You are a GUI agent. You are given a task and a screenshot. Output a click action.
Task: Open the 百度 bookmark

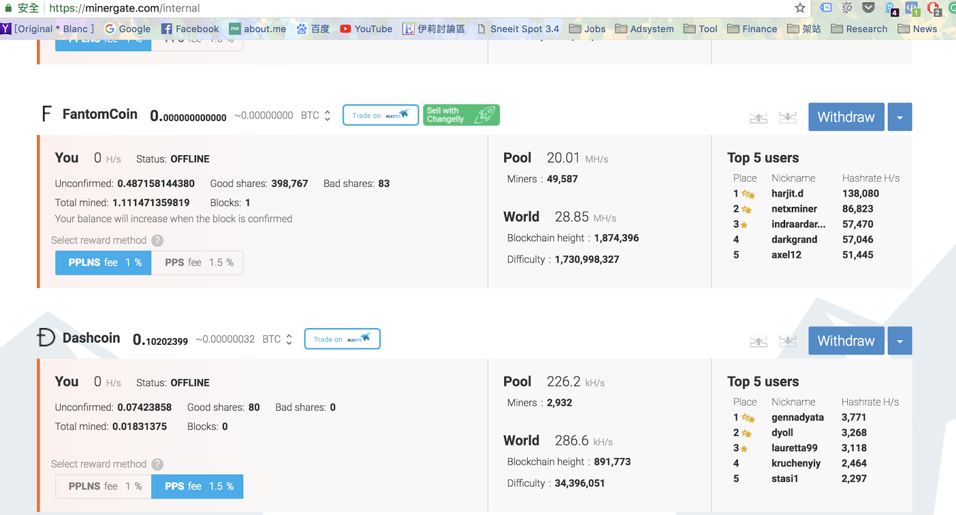[x=313, y=29]
